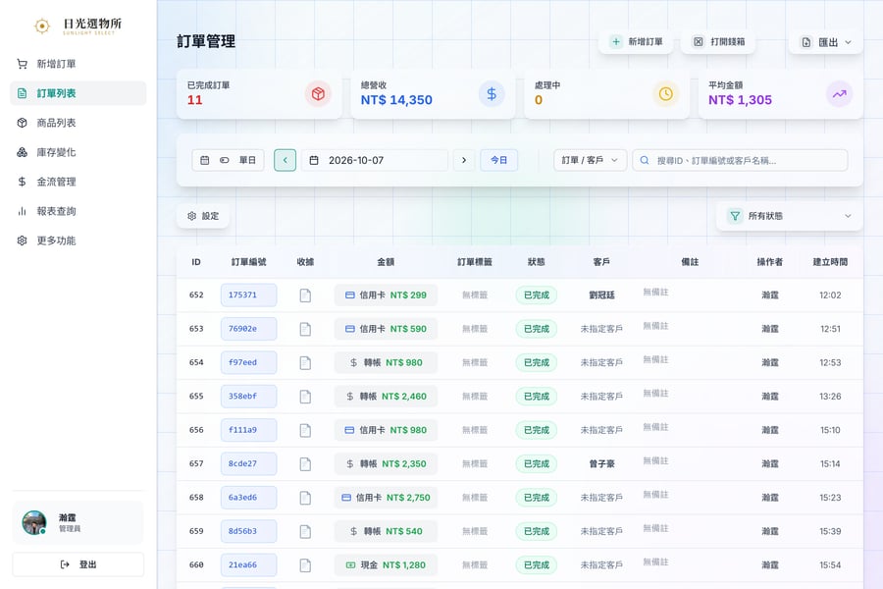
Task: Click the red box icon on 已完成訂單 card
Action: [x=318, y=93]
